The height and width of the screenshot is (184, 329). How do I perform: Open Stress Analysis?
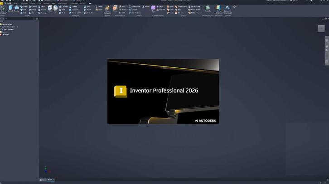(x=218, y=9)
